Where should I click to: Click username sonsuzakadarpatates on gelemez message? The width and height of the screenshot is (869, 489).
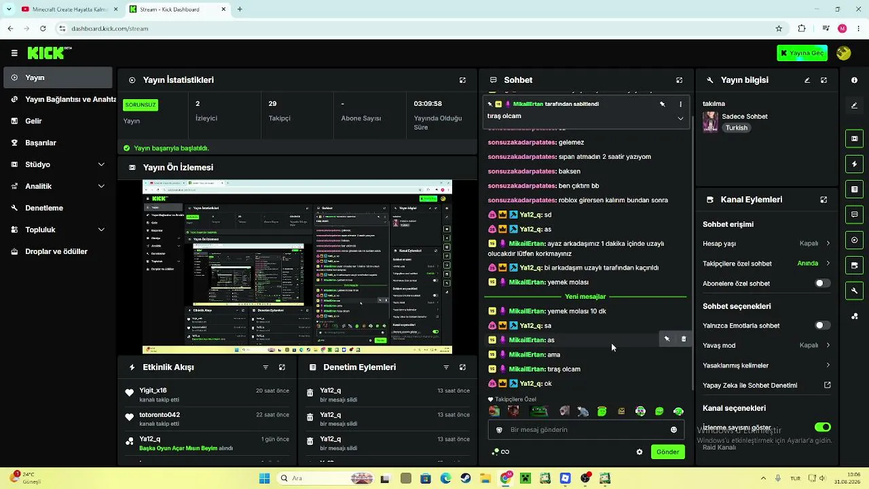coord(521,142)
